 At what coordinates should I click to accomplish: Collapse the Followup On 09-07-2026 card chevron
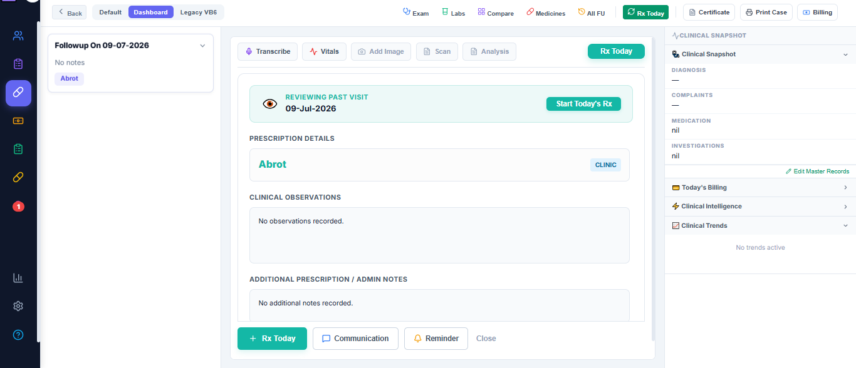[x=202, y=46]
